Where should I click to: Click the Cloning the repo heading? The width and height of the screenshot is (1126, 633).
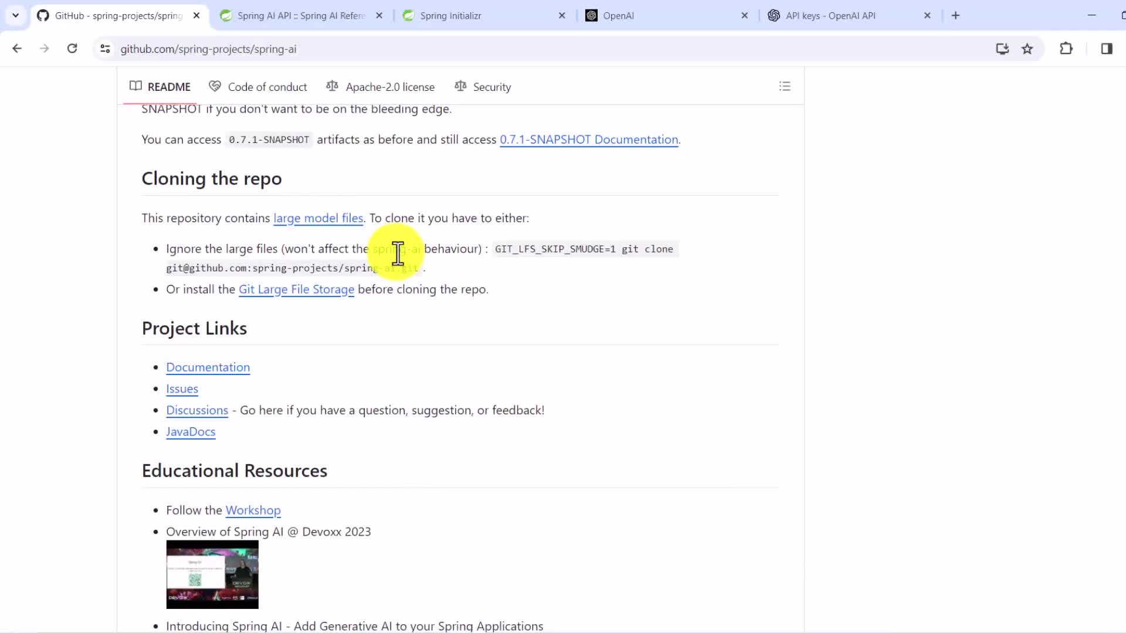(x=212, y=179)
